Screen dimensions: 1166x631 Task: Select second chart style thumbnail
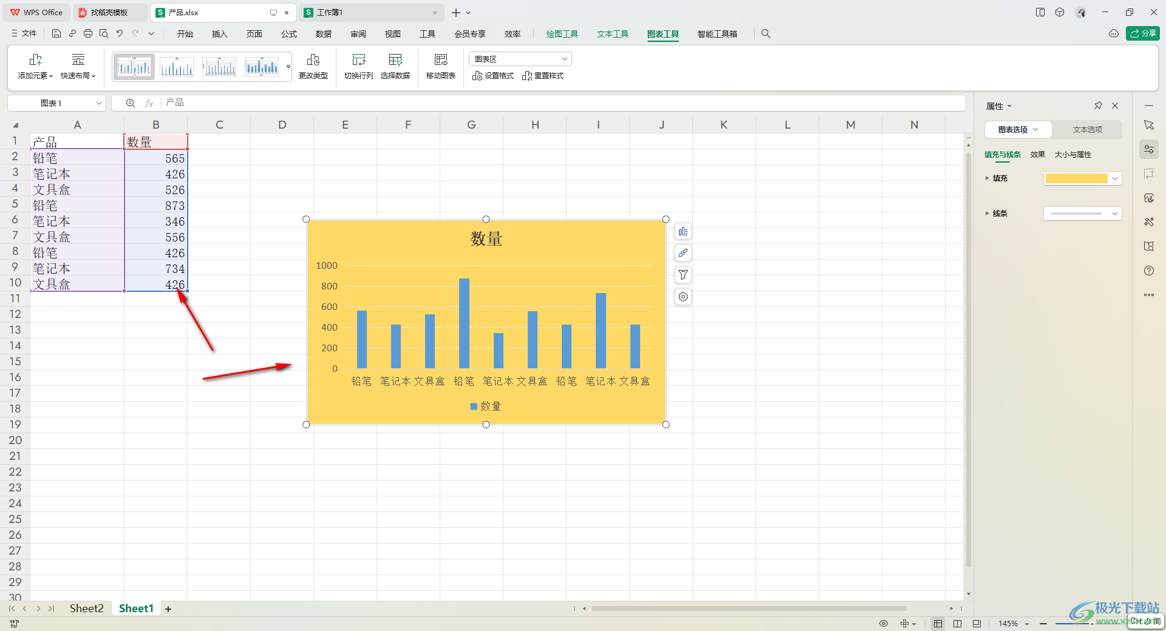pyautogui.click(x=177, y=66)
